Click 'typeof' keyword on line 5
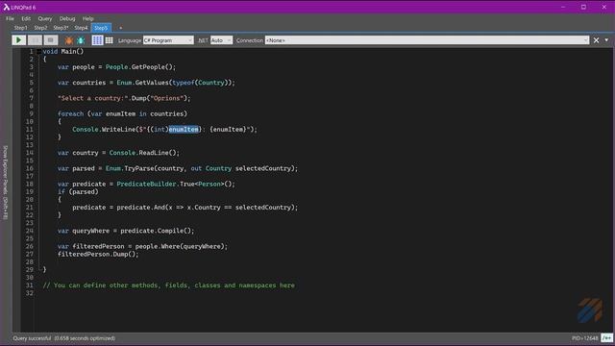This screenshot has width=615, height=346. tap(184, 83)
